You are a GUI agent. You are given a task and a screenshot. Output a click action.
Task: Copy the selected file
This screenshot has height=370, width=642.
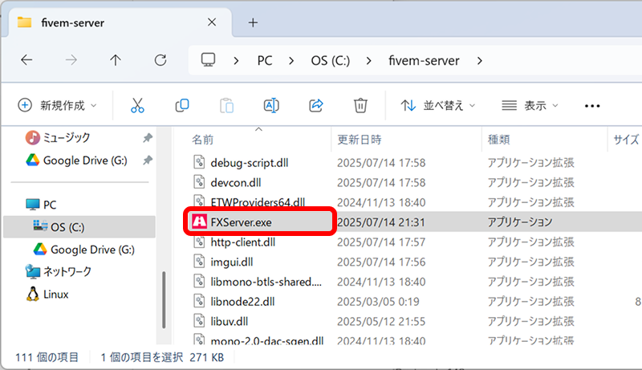coord(182,106)
